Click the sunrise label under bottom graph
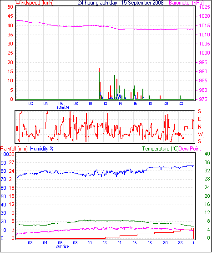The height and width of the screenshot is (256, 212). [62, 246]
